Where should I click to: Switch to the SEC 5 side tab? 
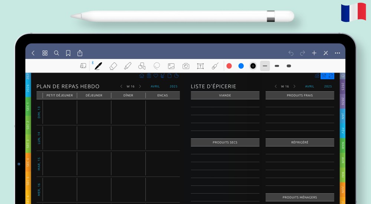[x=28, y=181]
